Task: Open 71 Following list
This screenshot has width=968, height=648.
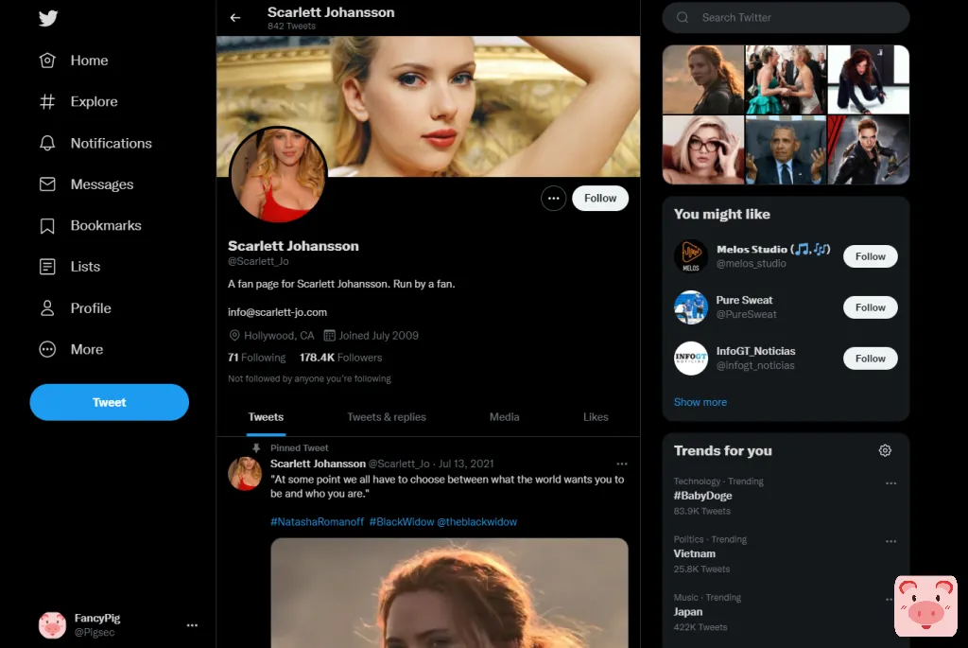Action: coord(257,358)
